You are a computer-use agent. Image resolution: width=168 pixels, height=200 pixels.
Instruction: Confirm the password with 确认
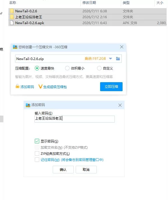click(x=63, y=169)
